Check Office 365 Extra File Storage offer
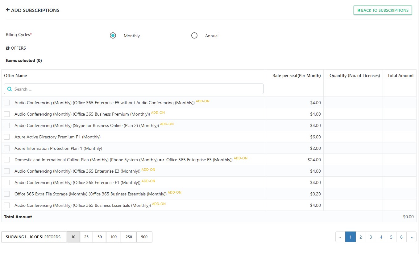Viewport: 419px width, 254px height. pyautogui.click(x=7, y=194)
